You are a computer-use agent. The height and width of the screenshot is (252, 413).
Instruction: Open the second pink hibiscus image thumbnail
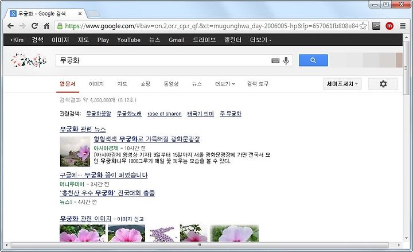pos(126,233)
